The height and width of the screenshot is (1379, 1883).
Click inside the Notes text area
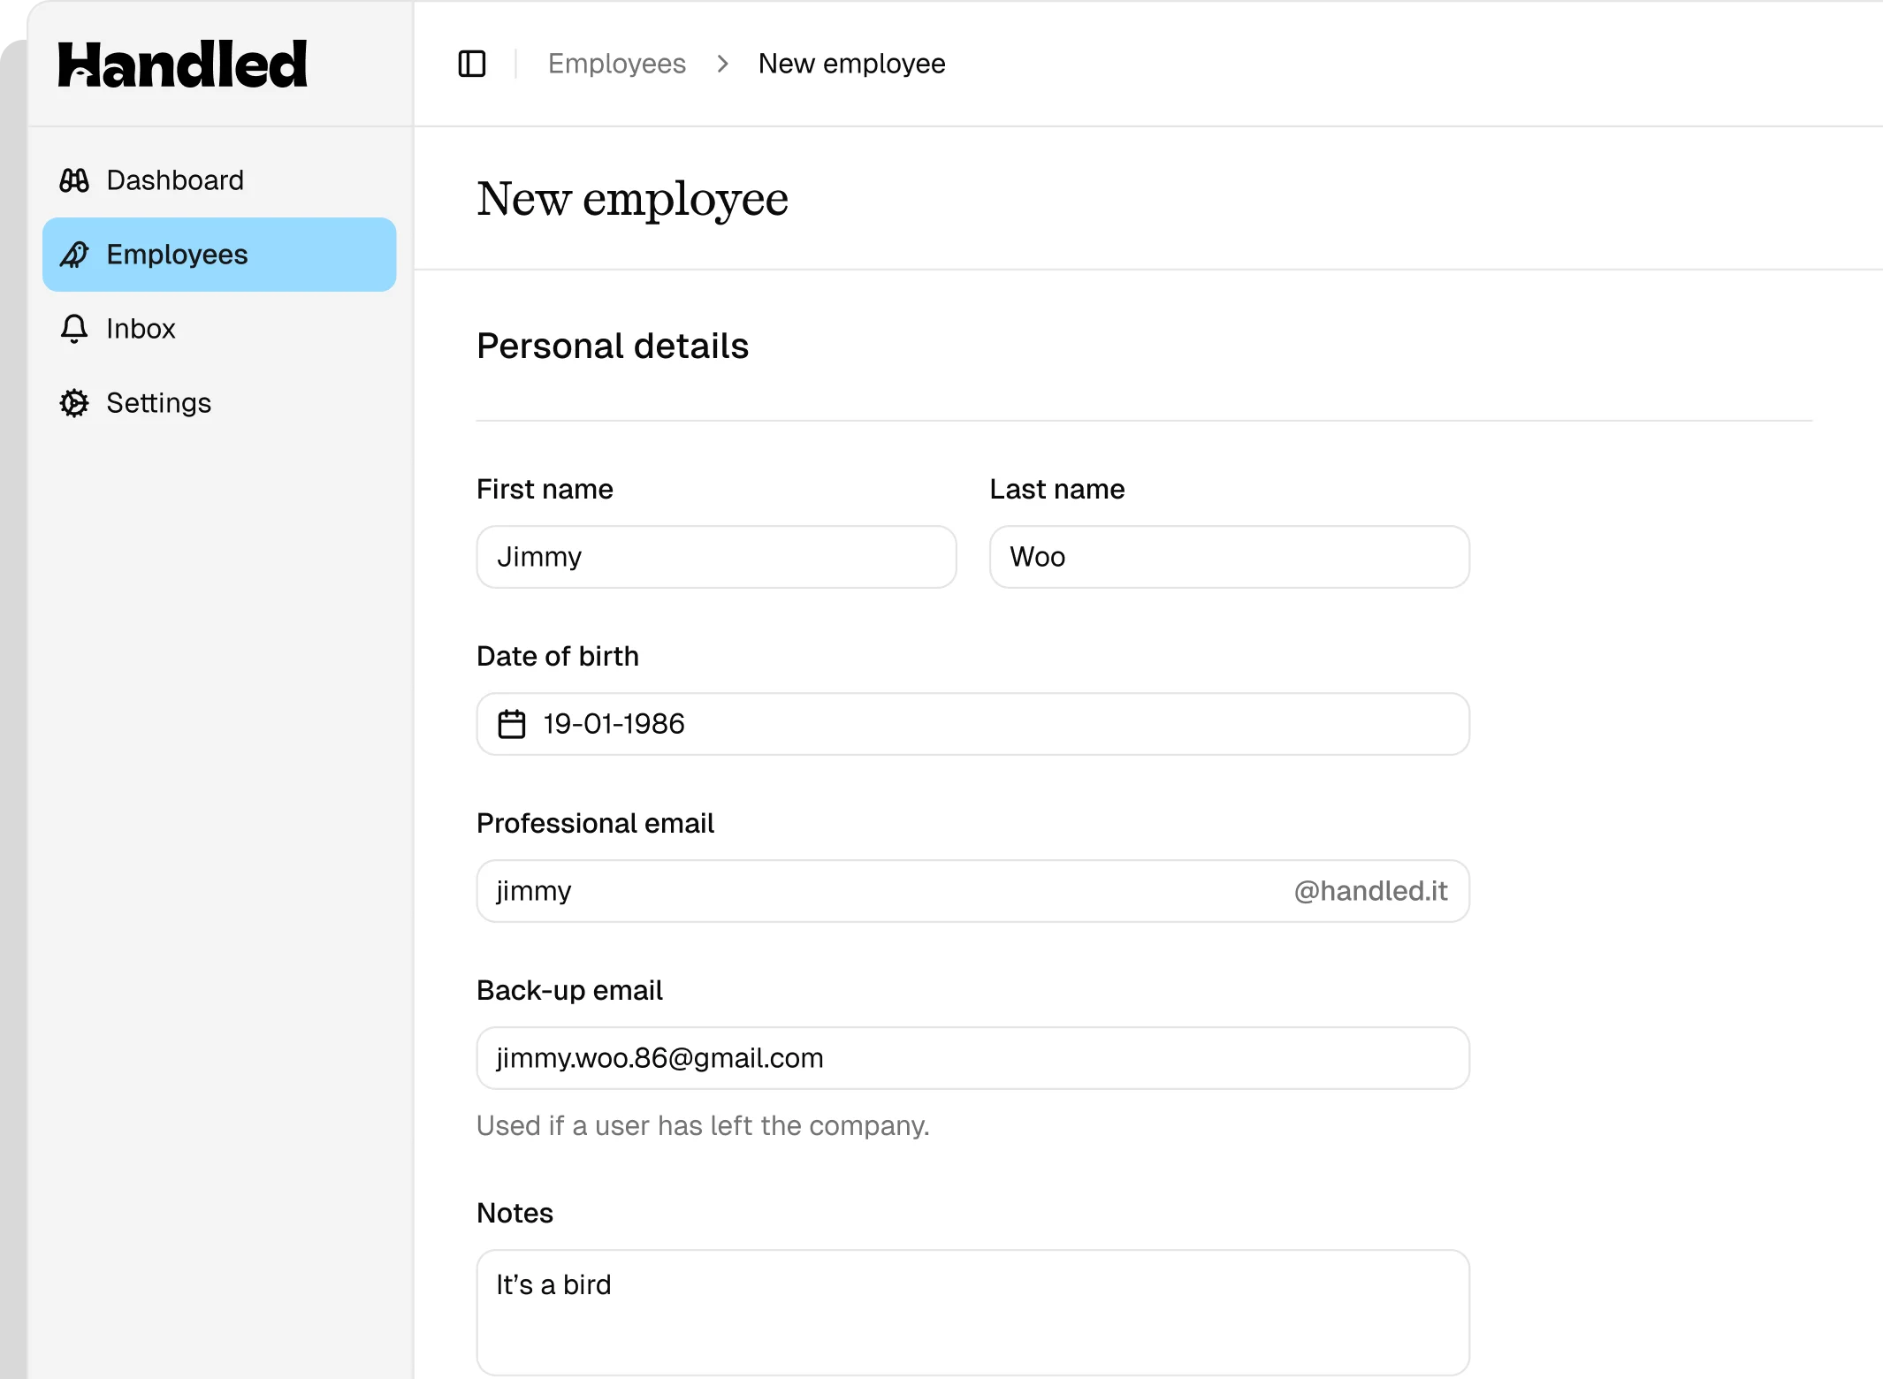972,1312
